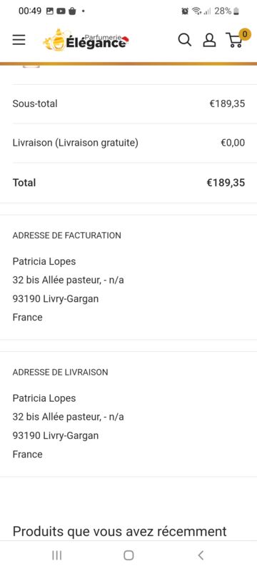Image resolution: width=257 pixels, height=571 pixels.
Task: Tap the Android recent apps button
Action: coord(57,555)
